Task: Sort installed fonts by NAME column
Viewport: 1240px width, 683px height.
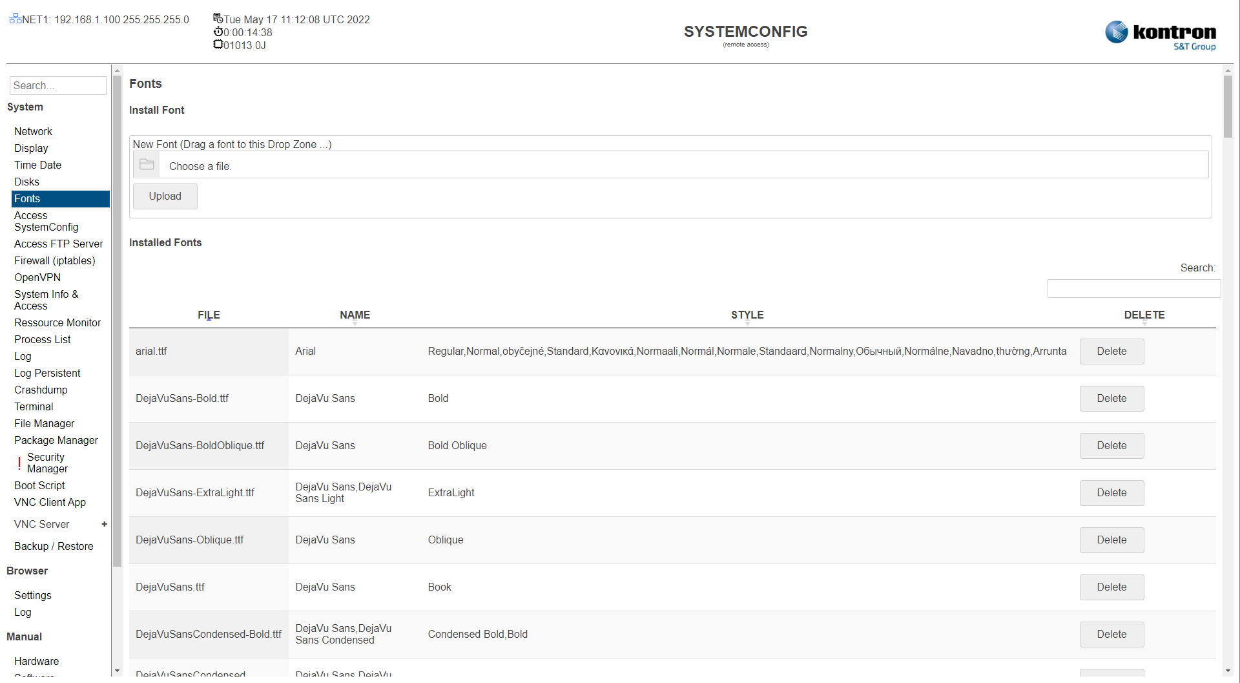Action: pos(355,315)
